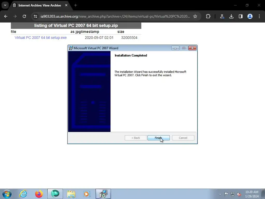Close the Internet Archive tab
Screen dimensions: 265x199
[x=66, y=5]
